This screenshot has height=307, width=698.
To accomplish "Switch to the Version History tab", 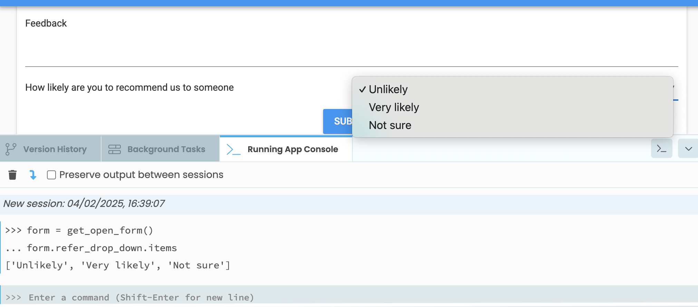I will (x=55, y=149).
